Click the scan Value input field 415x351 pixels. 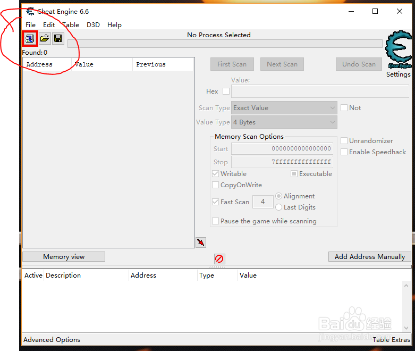(x=320, y=91)
